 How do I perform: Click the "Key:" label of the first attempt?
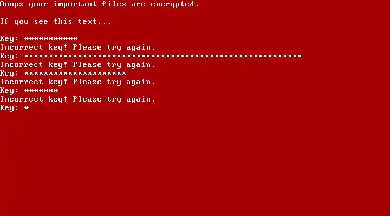[9, 39]
